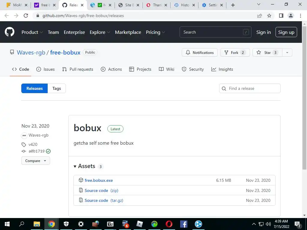This screenshot has height=230, width=307.
Task: Show hidden system tray icons
Action: pos(254,224)
